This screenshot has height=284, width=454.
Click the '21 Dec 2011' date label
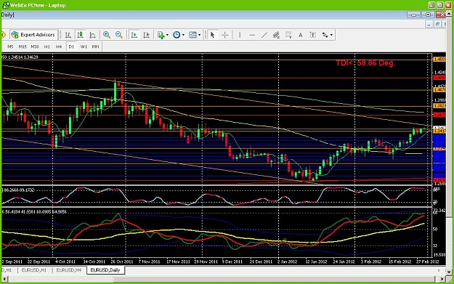pos(261,261)
